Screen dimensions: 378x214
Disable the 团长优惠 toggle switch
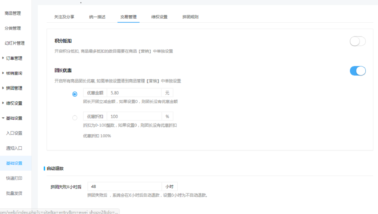[358, 71]
